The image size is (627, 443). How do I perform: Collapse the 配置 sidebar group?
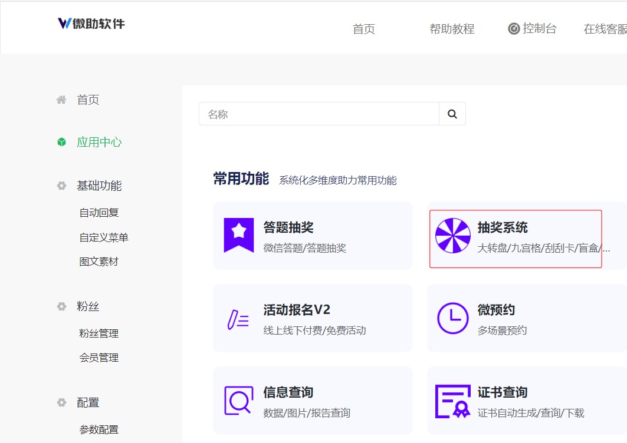(88, 402)
